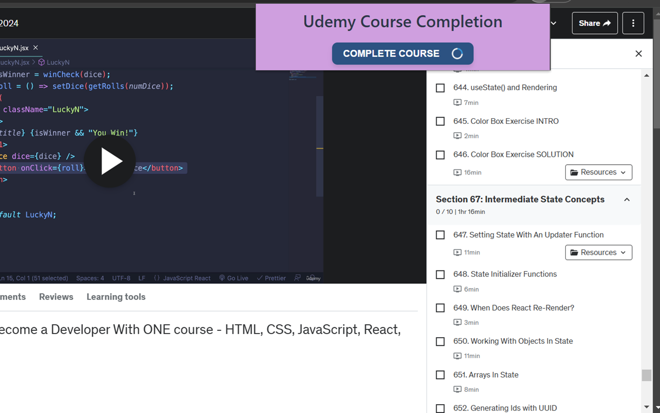
Task: Click the video icon under lecture 648
Action: point(457,289)
